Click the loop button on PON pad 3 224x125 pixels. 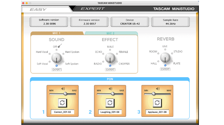[157, 102]
